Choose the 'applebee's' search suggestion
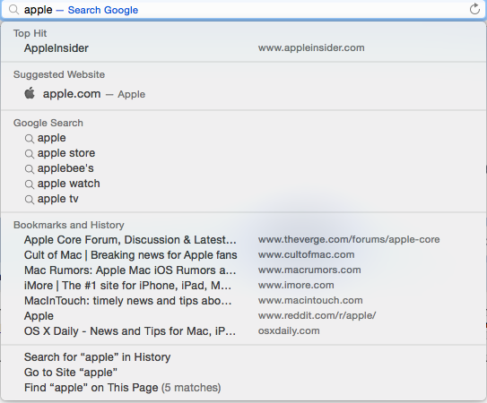Screen dimensions: 487x403 tap(244, 168)
